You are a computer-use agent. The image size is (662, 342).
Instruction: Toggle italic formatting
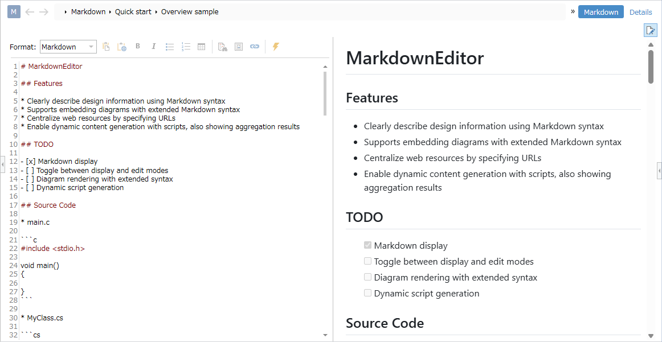pos(154,47)
